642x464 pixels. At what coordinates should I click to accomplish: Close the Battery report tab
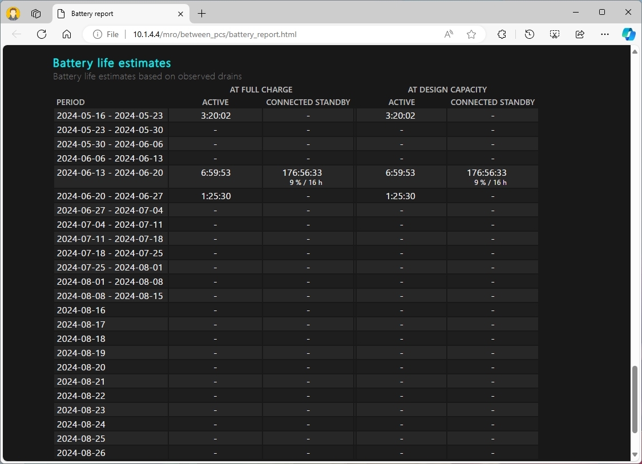tap(180, 14)
